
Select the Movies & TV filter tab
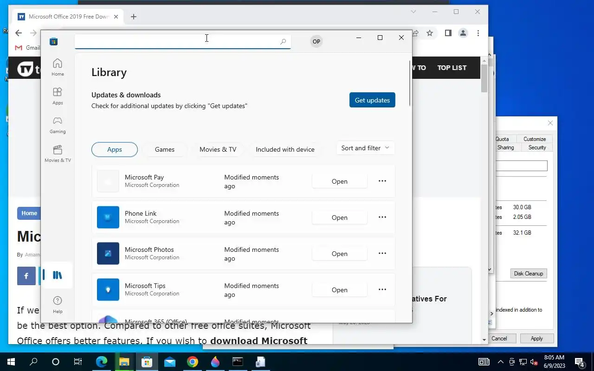coord(218,149)
